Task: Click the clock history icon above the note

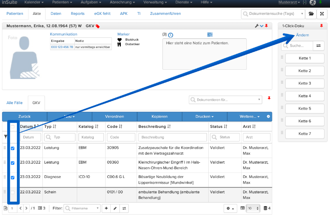Action: (171, 35)
